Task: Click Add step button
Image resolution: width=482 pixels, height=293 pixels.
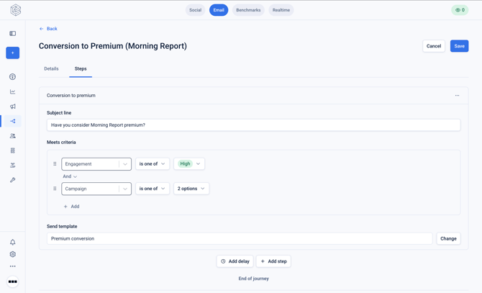Action: [x=273, y=261]
